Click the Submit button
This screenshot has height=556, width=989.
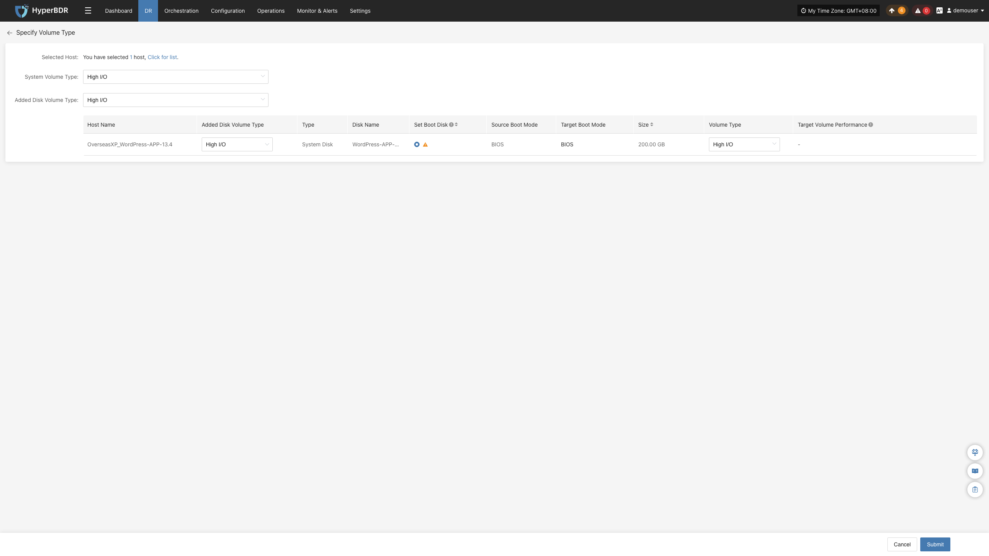(x=935, y=544)
